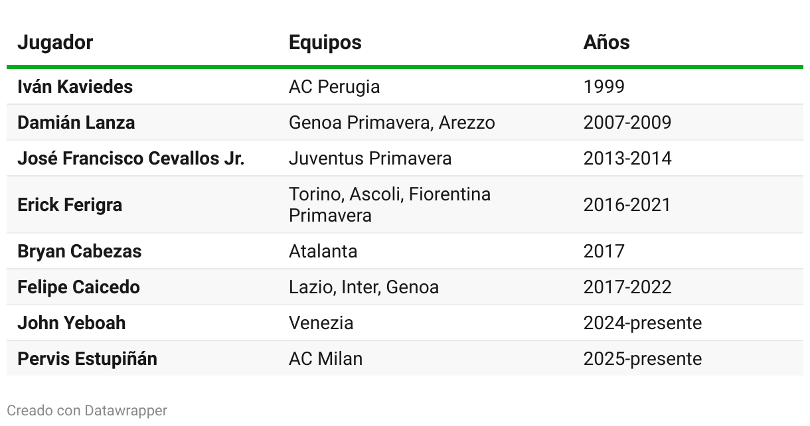The width and height of the screenshot is (810, 426).
Task: Click the Jugador column header
Action: coord(55,42)
